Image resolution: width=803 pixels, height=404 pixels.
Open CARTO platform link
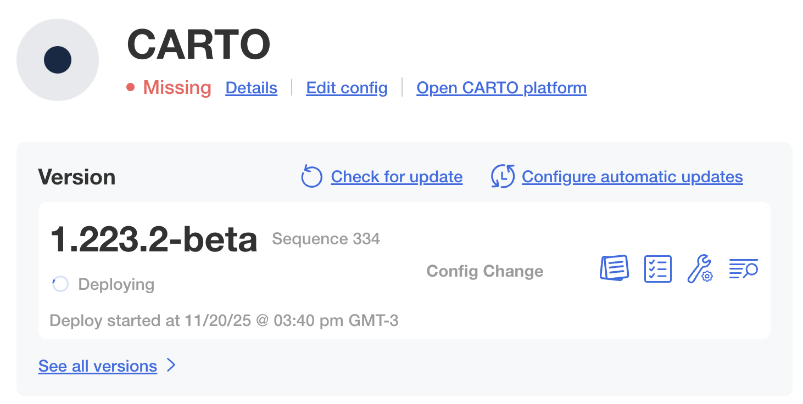[501, 88]
